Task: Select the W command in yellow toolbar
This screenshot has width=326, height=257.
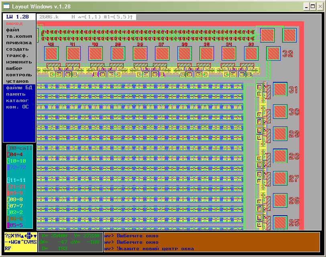Action: 13,242
